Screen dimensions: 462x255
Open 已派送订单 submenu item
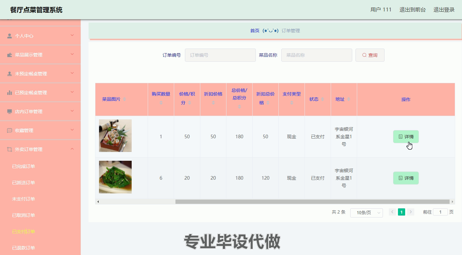click(24, 183)
